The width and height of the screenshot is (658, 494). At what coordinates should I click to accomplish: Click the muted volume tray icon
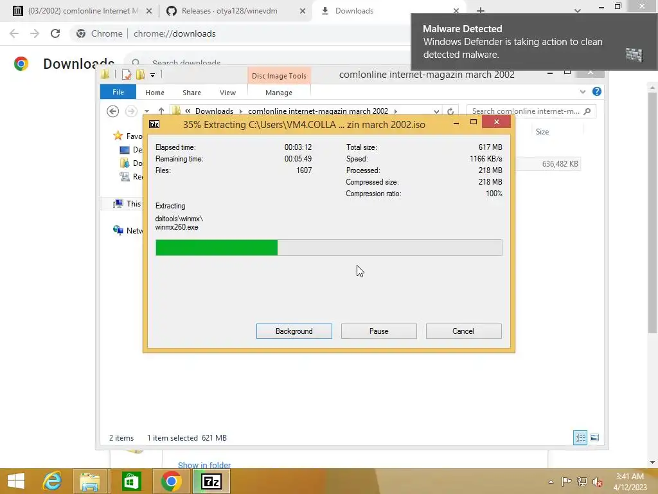[598, 482]
